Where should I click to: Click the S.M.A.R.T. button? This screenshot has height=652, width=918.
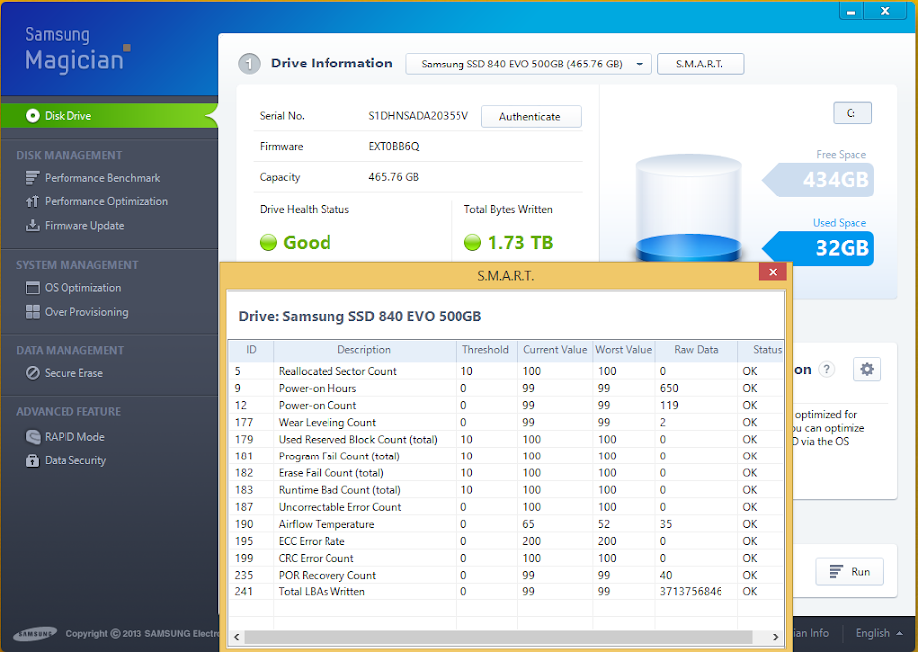point(700,65)
